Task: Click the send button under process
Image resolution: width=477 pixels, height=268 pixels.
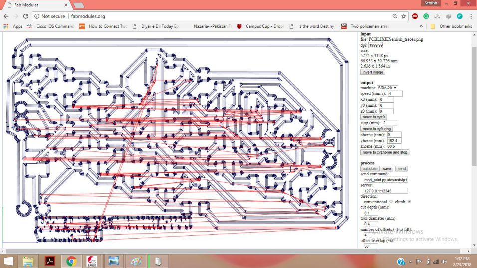Action: (402, 169)
